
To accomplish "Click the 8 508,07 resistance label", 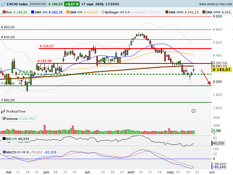I will coord(47,46).
